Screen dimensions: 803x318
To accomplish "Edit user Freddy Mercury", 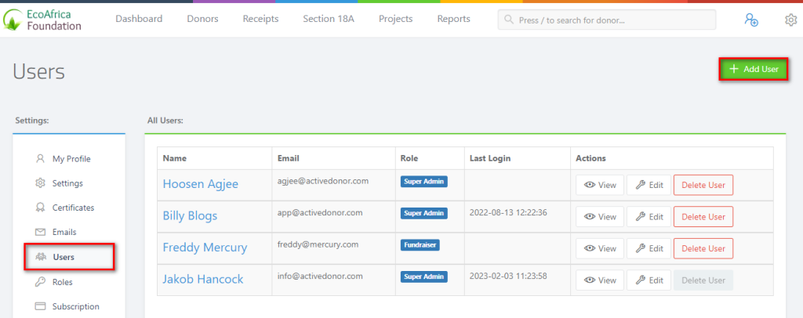I will tap(649, 248).
